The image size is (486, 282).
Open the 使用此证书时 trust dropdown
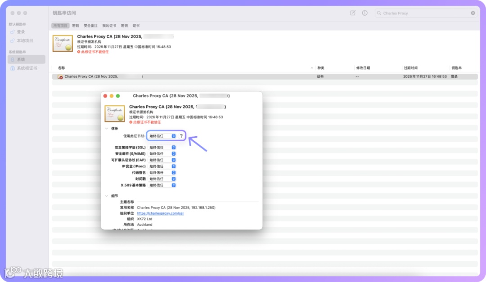click(x=162, y=136)
